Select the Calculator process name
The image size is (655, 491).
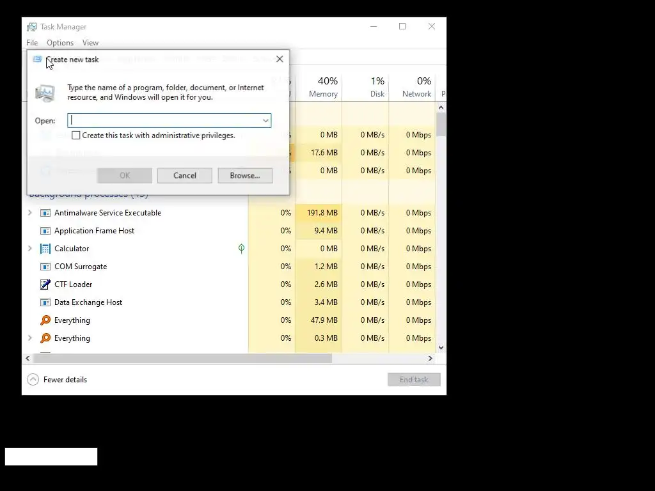(72, 249)
